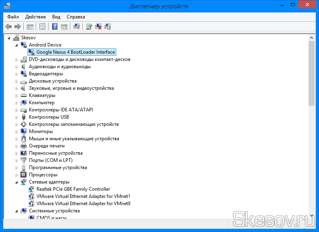This screenshot has height=232, width=319.
Task: Select Realtek PCIe GBE Family Controller
Action: click(x=73, y=189)
